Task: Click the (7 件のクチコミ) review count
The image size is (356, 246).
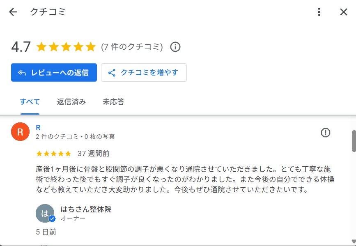Action: [x=132, y=47]
